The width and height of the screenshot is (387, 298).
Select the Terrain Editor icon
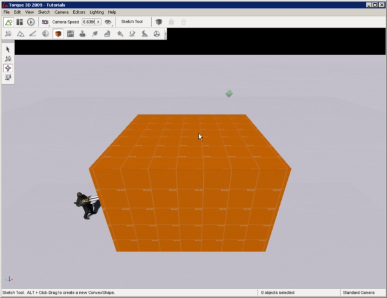pyautogui.click(x=20, y=34)
